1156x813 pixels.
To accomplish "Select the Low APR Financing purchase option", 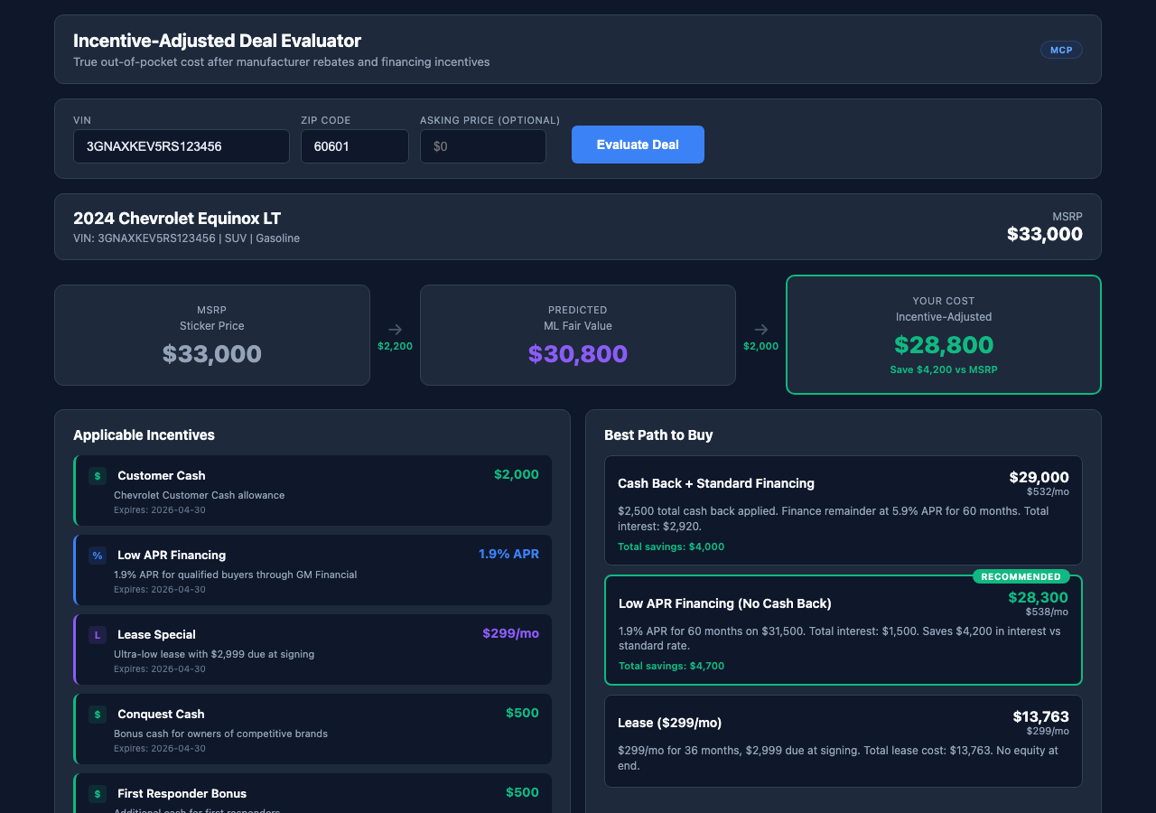I will coord(843,630).
